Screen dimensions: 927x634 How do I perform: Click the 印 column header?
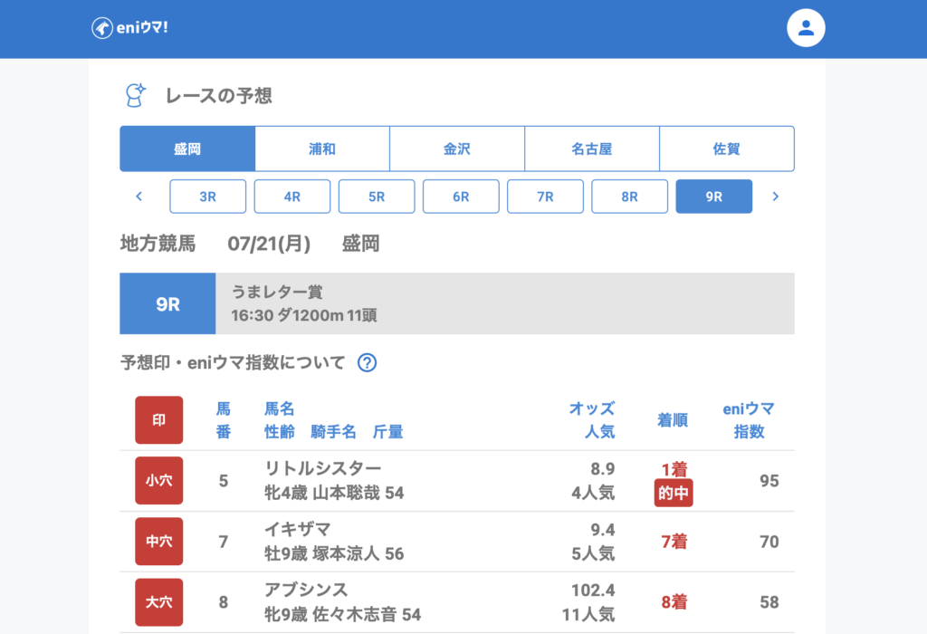point(158,420)
